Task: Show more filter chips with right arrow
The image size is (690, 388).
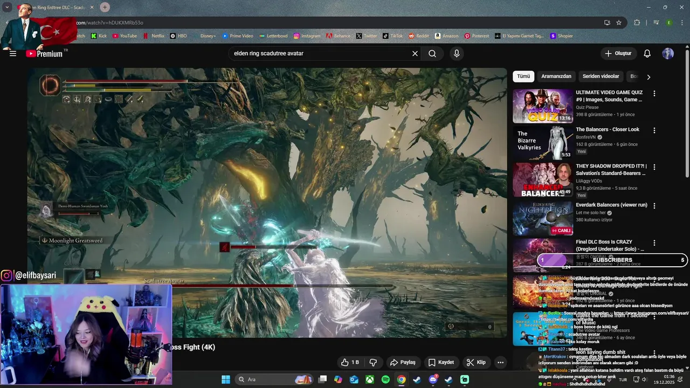Action: [x=648, y=77]
